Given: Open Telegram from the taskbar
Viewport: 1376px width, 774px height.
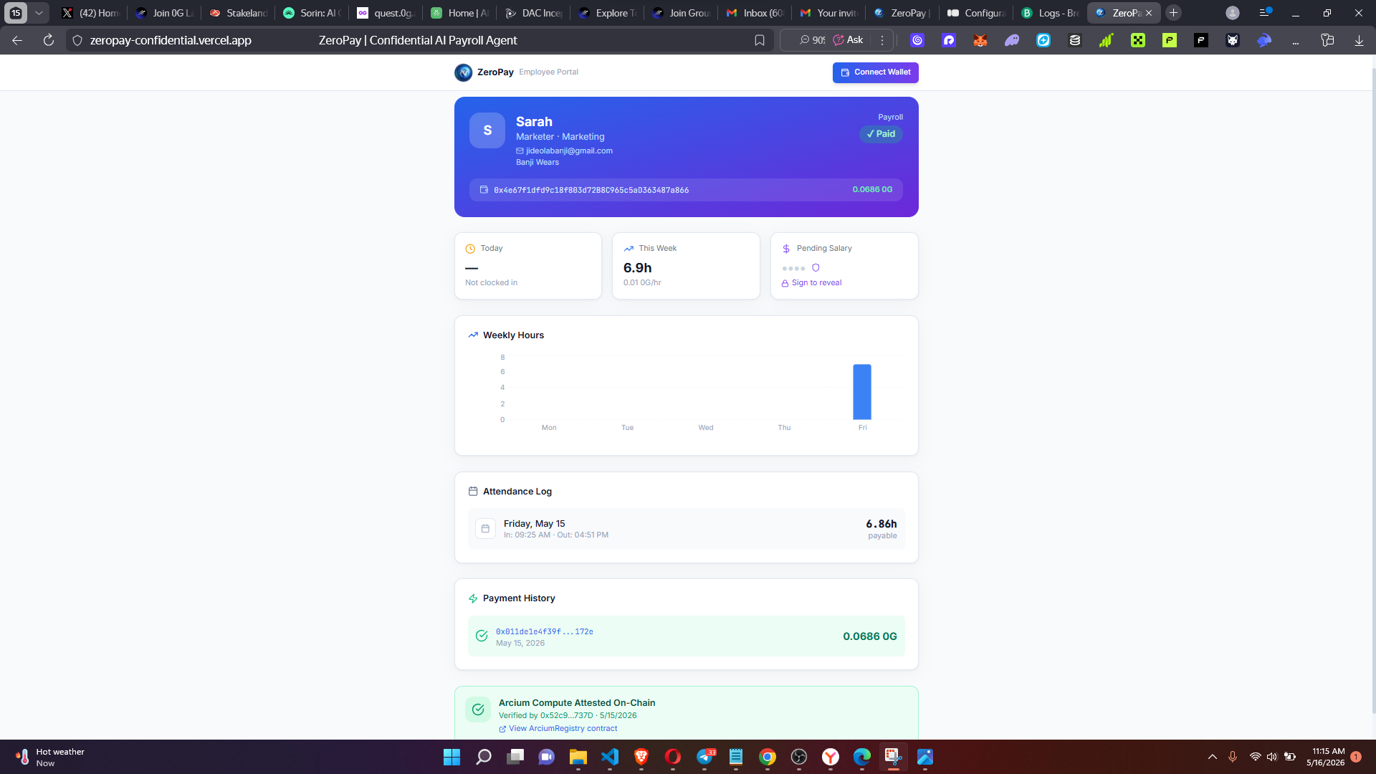Looking at the screenshot, I should click(x=705, y=757).
